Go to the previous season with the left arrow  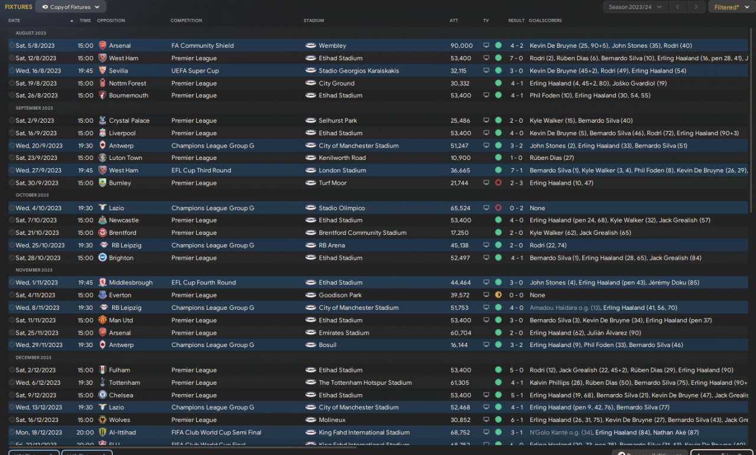click(x=679, y=7)
